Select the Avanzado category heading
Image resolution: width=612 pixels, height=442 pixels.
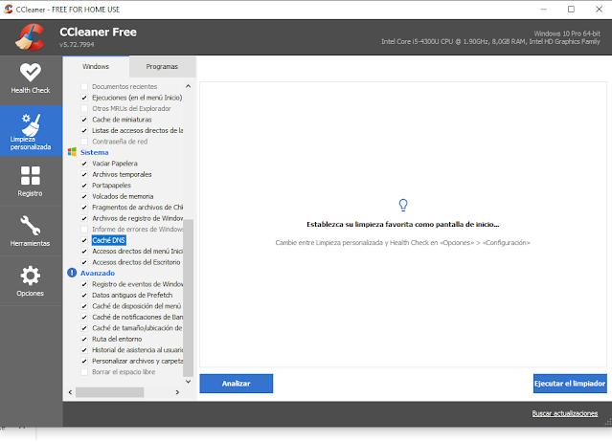98,273
